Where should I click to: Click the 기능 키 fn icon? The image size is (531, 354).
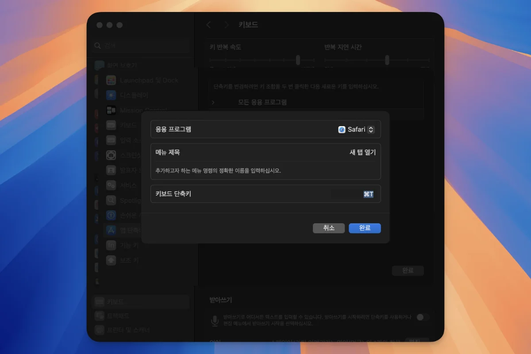(x=111, y=245)
